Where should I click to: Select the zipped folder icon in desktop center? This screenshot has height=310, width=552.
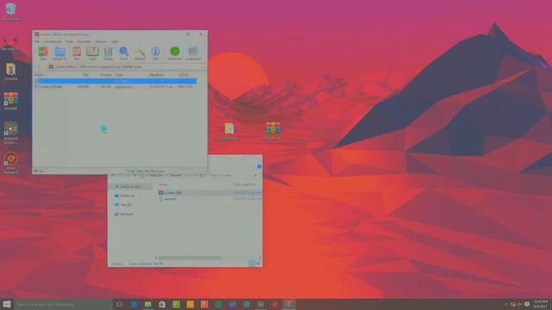[229, 131]
